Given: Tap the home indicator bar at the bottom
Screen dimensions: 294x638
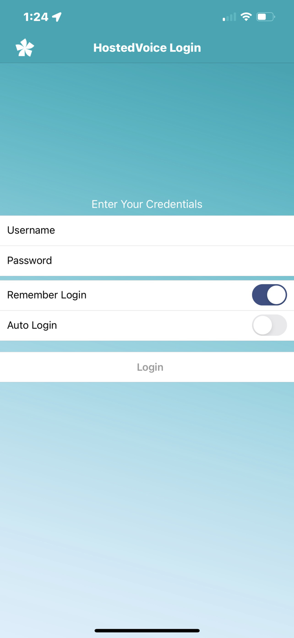Looking at the screenshot, I should [147, 631].
